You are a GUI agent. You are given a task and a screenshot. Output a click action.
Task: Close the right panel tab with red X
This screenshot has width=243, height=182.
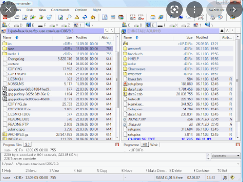click(238, 145)
